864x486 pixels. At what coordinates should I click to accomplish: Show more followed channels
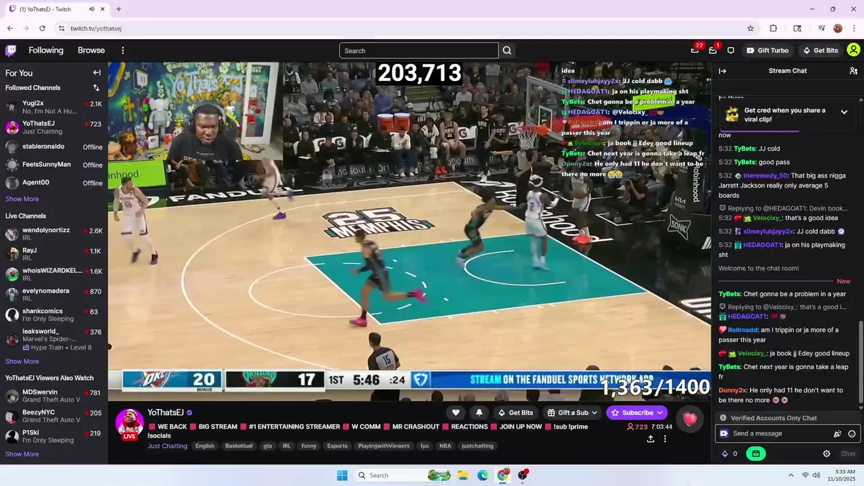(x=22, y=199)
